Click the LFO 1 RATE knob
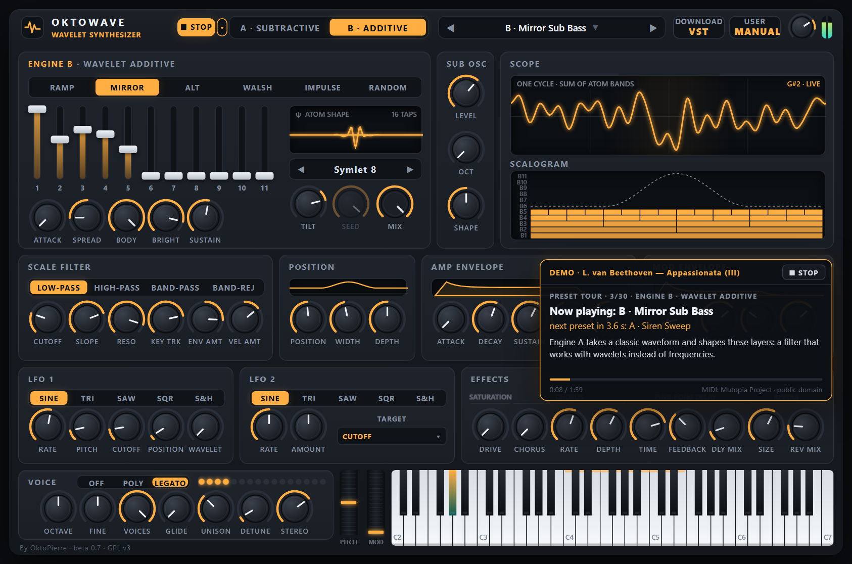 coord(47,426)
